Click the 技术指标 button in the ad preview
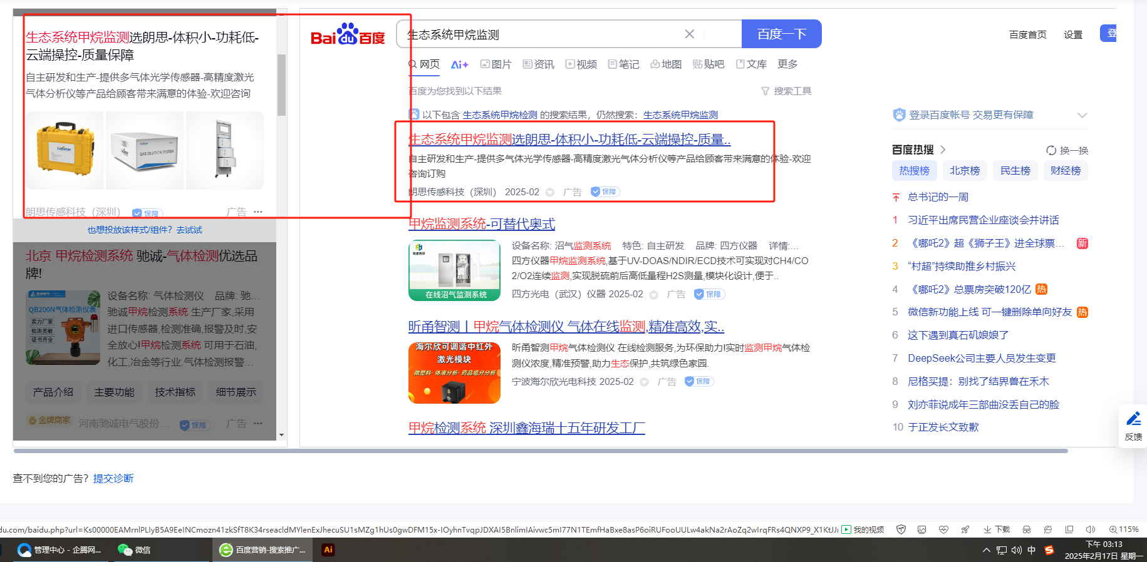The image size is (1147, 562). [x=175, y=392]
